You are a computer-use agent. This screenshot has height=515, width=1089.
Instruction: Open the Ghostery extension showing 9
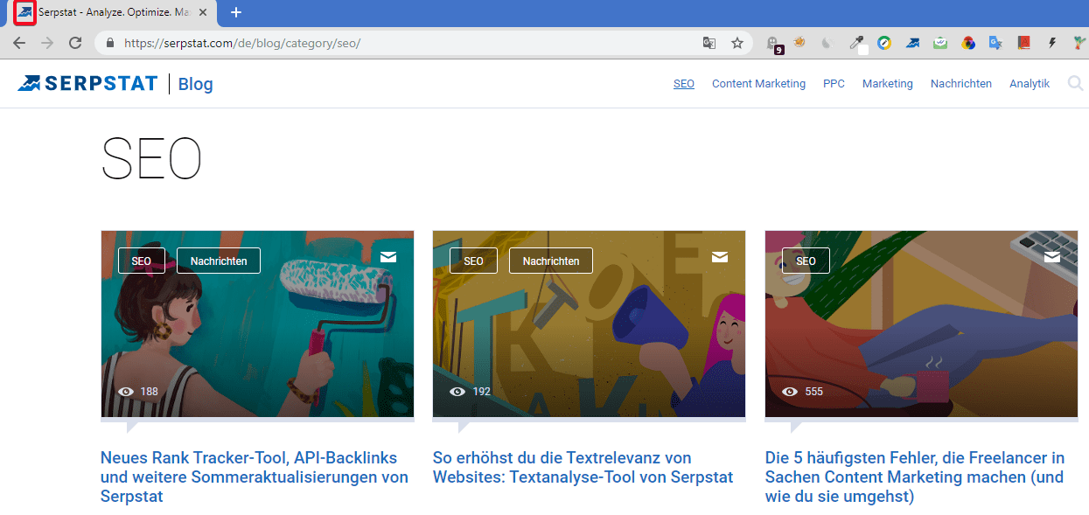pos(774,44)
